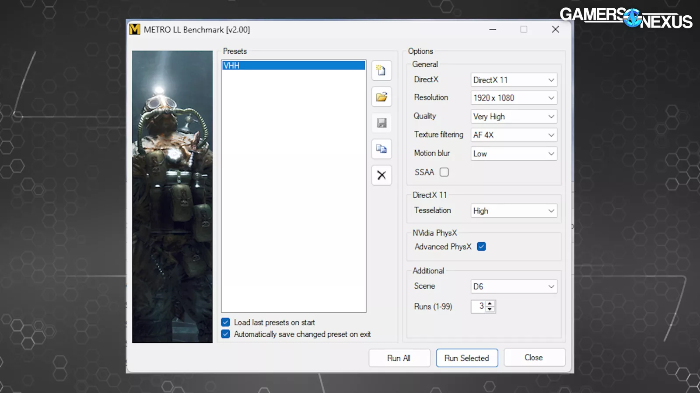Enable the SSAA checkbox
700x393 pixels.
[x=444, y=172]
